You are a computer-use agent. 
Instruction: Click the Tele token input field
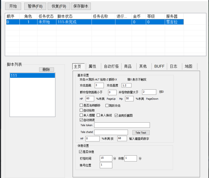coord(122,125)
